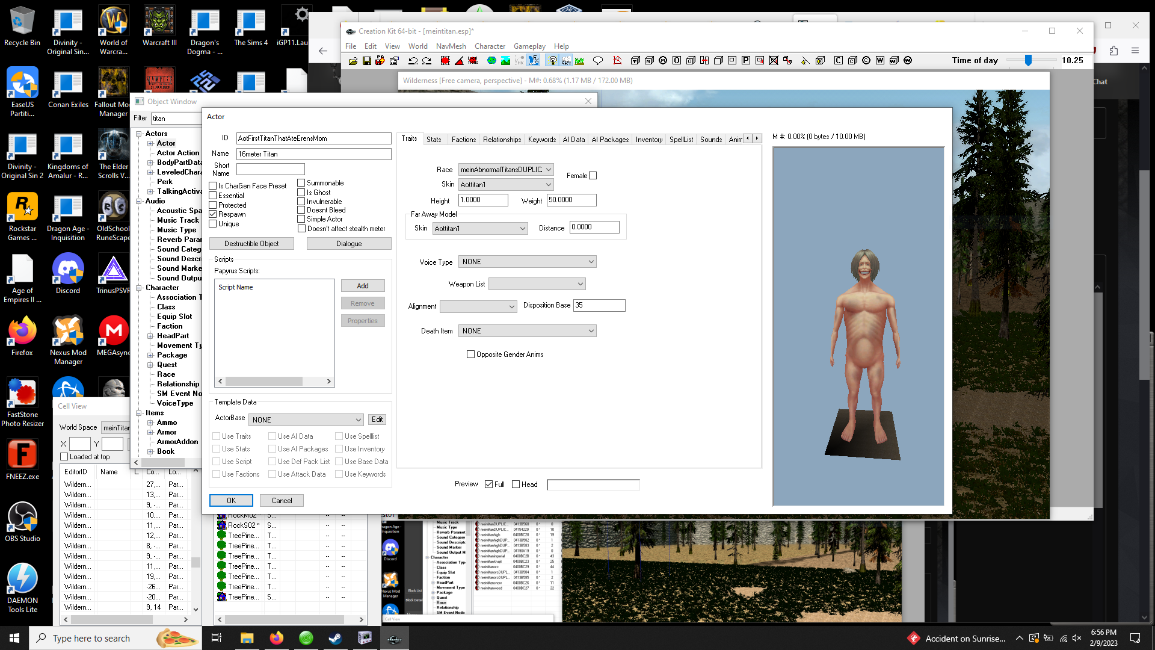Switch to the Factions tab
Screen dimensions: 1155x650
pyautogui.click(x=464, y=140)
